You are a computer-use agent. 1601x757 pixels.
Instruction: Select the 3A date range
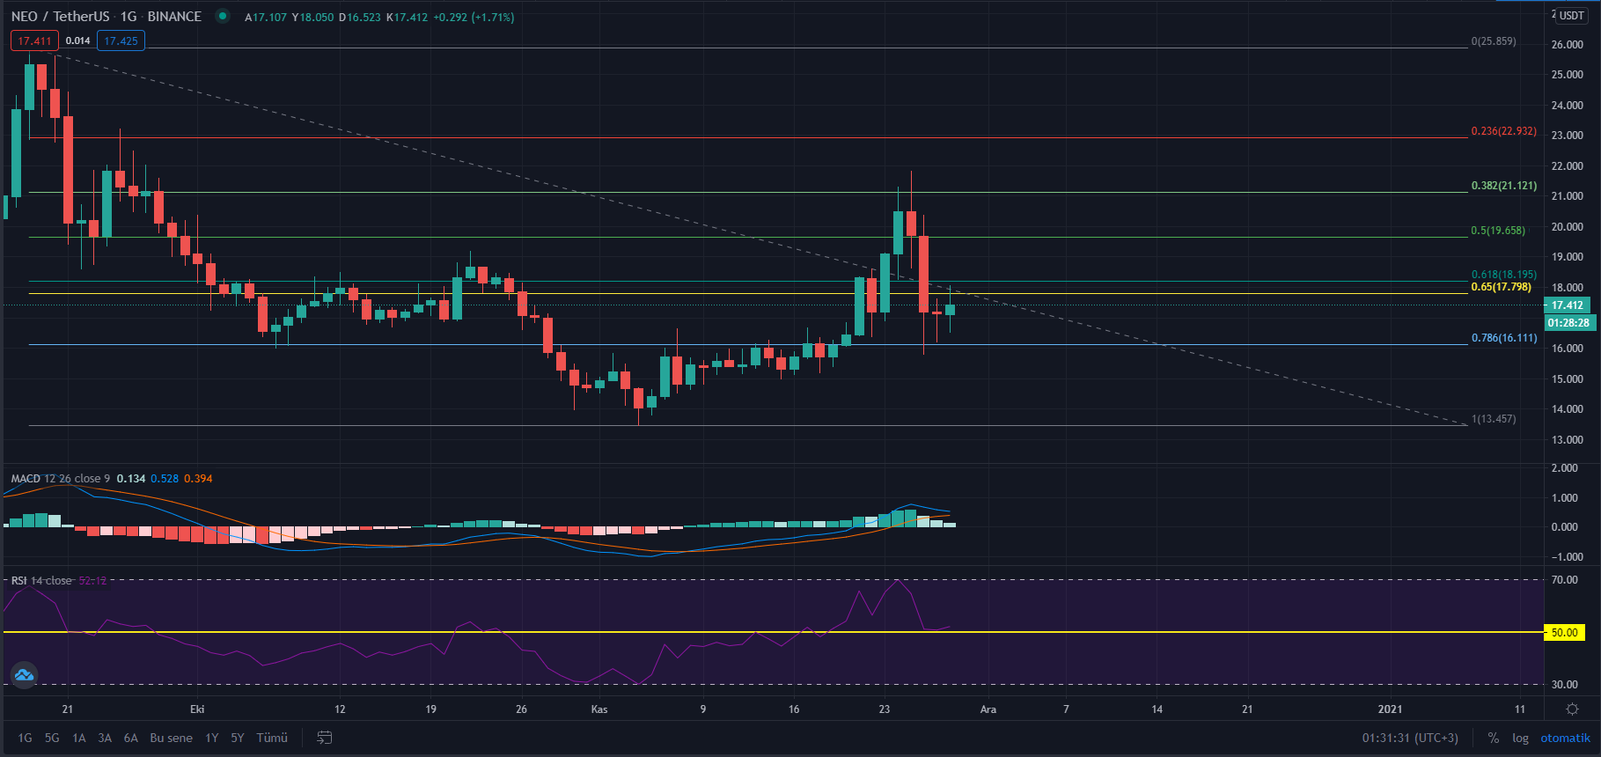tap(105, 738)
